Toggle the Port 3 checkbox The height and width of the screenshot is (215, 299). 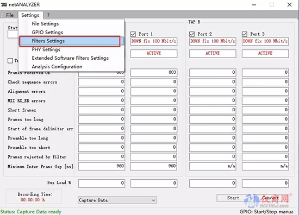pyautogui.click(x=245, y=34)
